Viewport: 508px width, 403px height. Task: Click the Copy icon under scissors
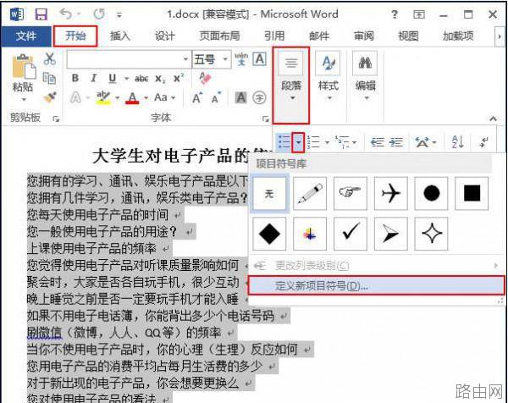pos(49,78)
